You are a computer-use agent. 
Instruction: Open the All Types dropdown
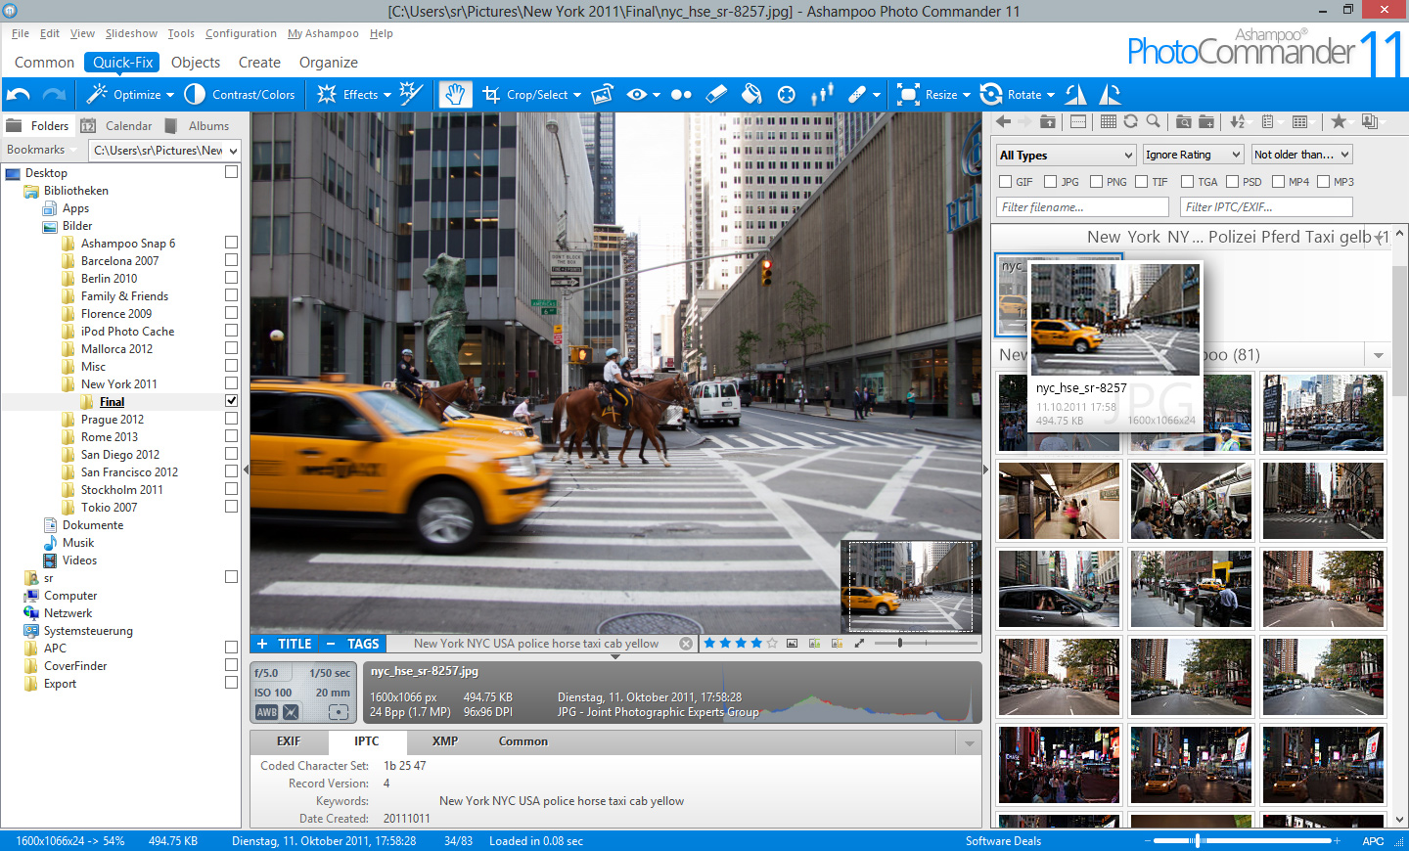coord(1066,155)
